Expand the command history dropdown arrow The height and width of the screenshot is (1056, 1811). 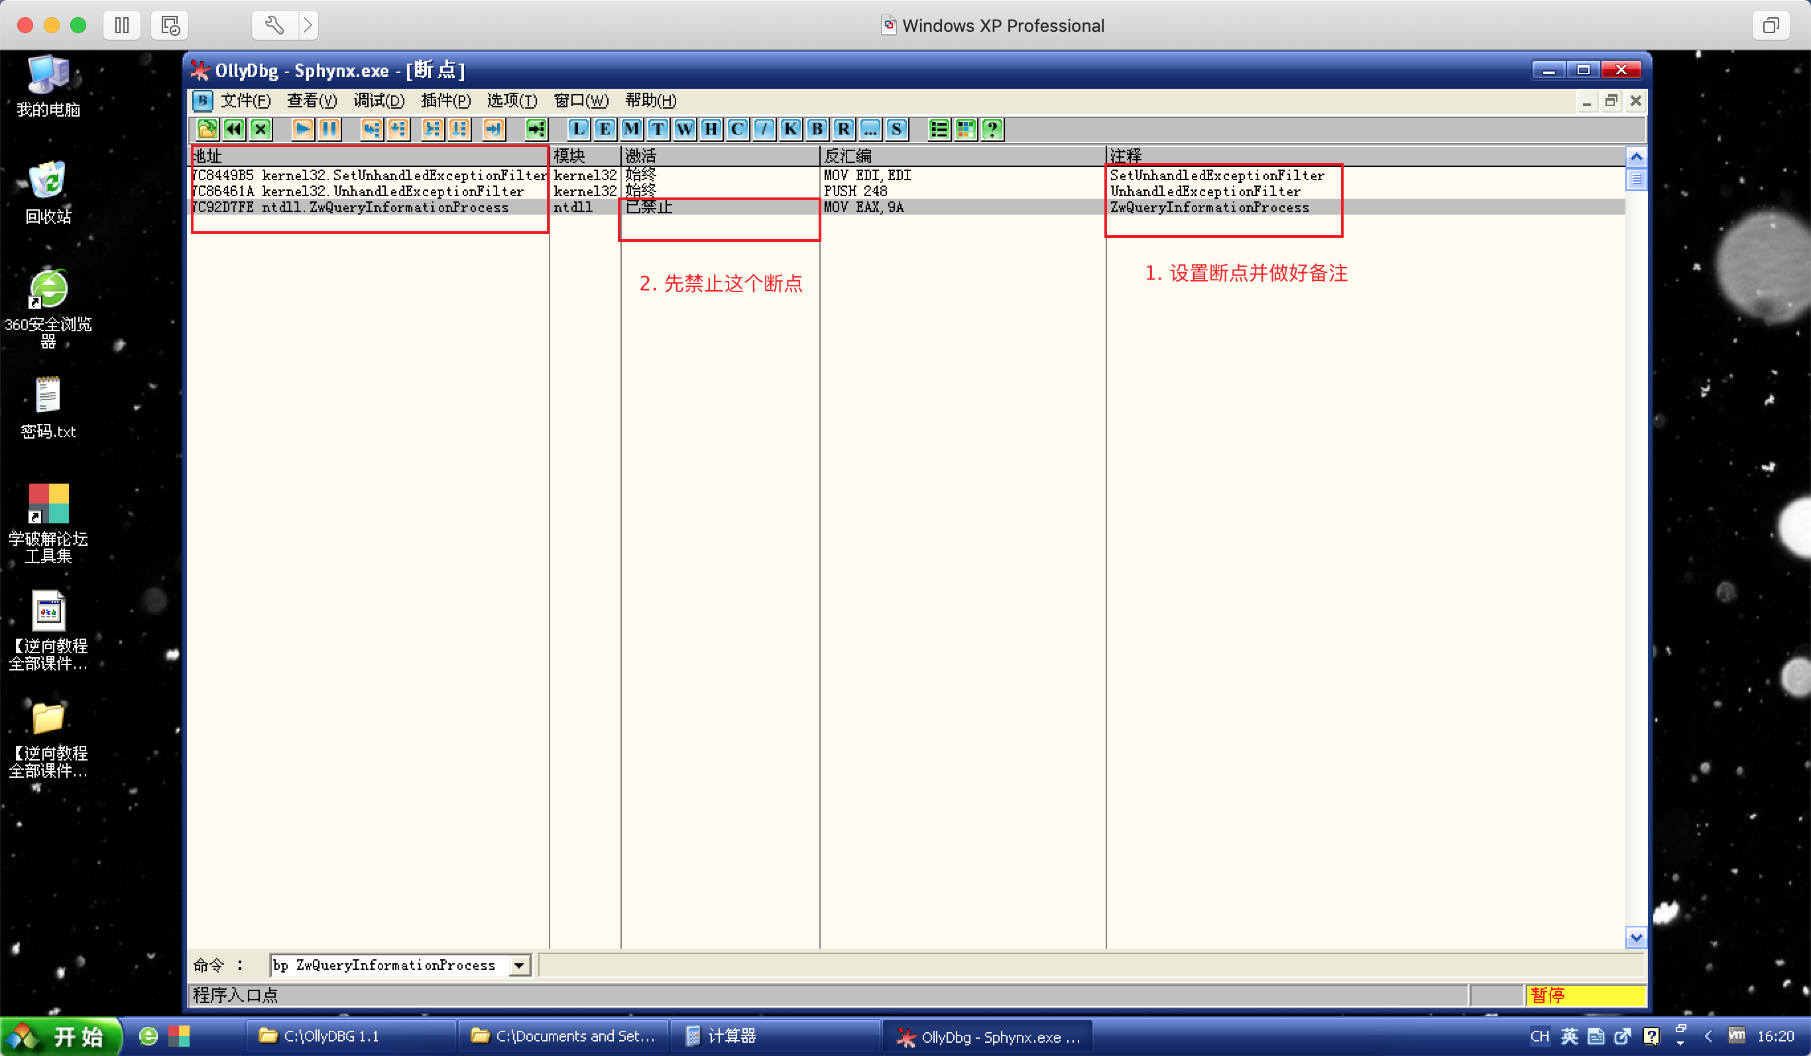(519, 965)
